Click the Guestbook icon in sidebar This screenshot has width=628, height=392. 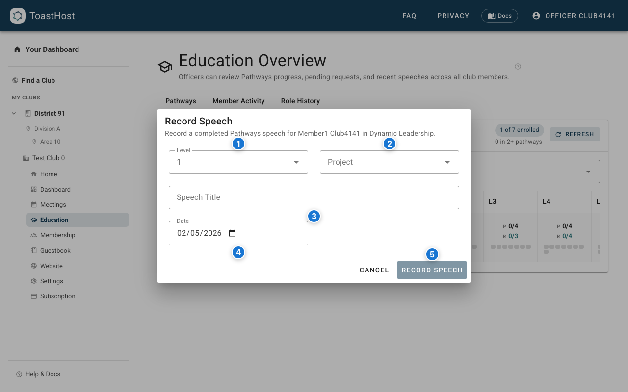pos(34,250)
